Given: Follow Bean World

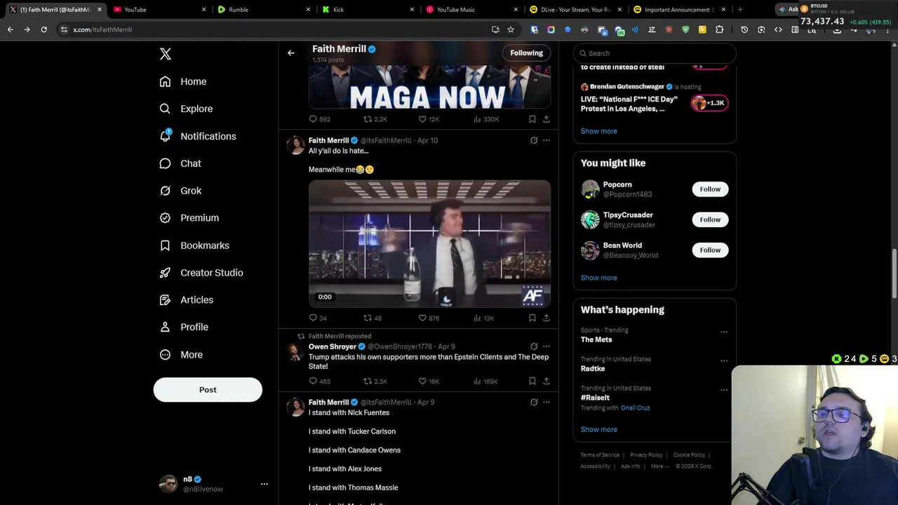Looking at the screenshot, I should click(710, 250).
